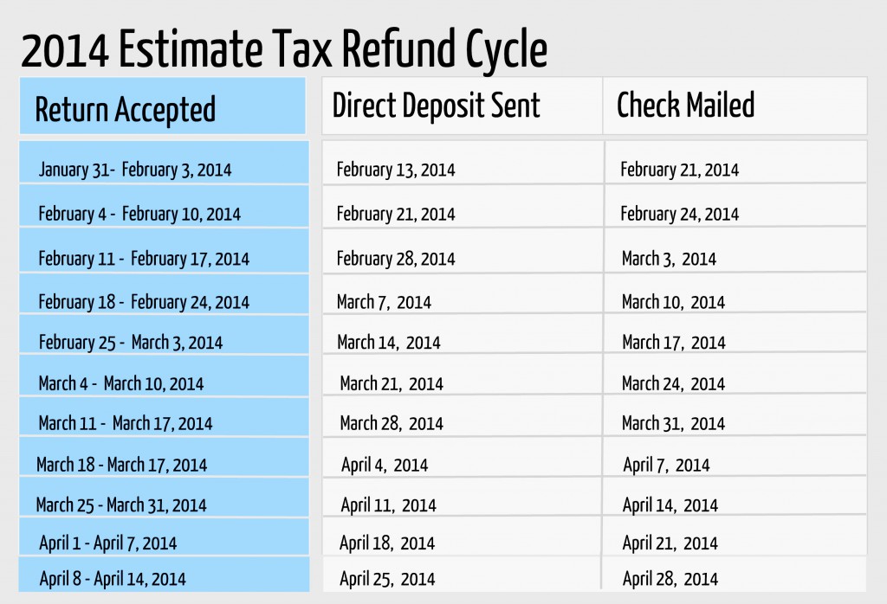Select the "Return Accepted" column header

(x=125, y=110)
